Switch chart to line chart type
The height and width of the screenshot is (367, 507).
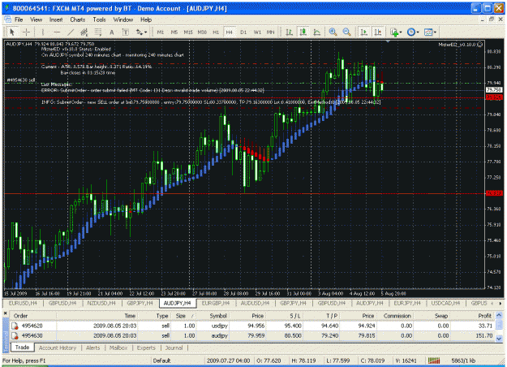(317, 32)
